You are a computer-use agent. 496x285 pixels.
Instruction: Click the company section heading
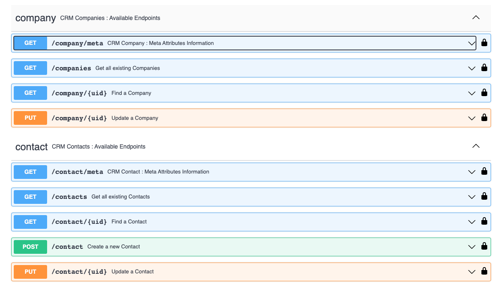[35, 18]
